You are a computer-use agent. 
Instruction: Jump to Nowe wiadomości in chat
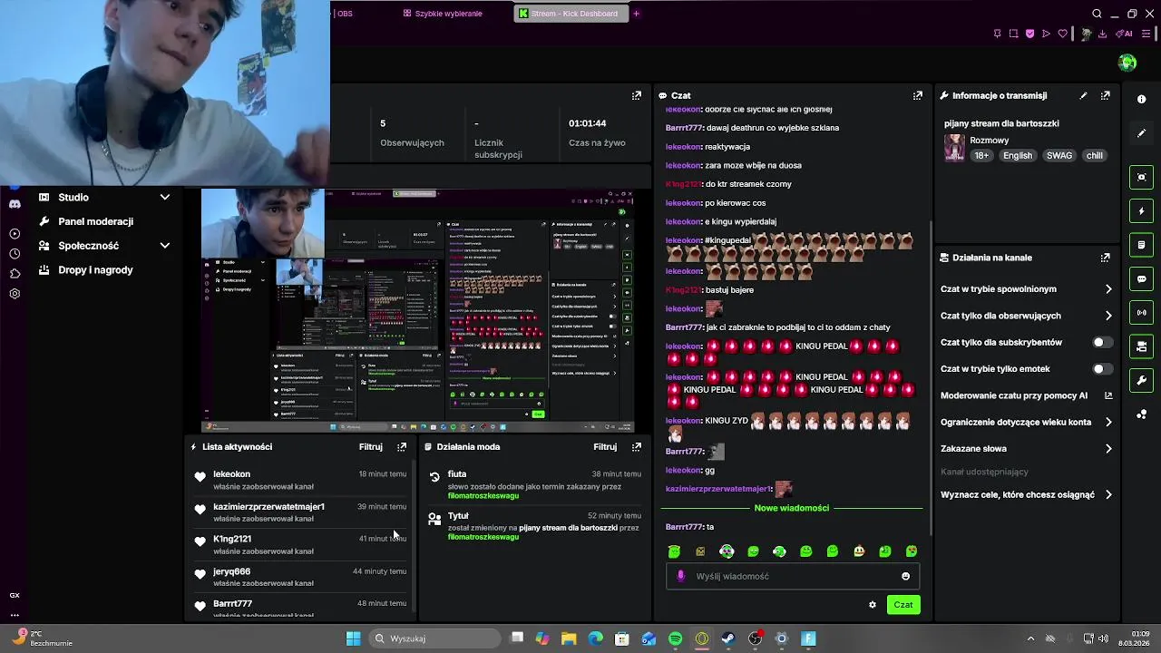point(792,508)
